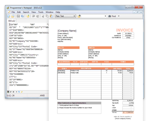
Task: Click the Paste clipboard icon
Action: tap(51, 16)
